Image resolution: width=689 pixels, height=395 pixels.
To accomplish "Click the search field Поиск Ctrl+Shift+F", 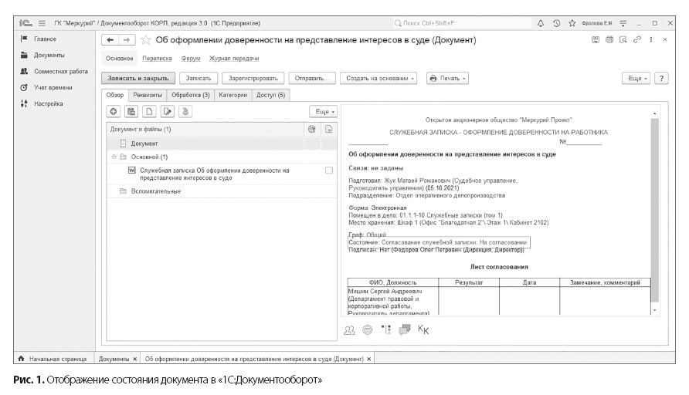I will click(x=461, y=23).
